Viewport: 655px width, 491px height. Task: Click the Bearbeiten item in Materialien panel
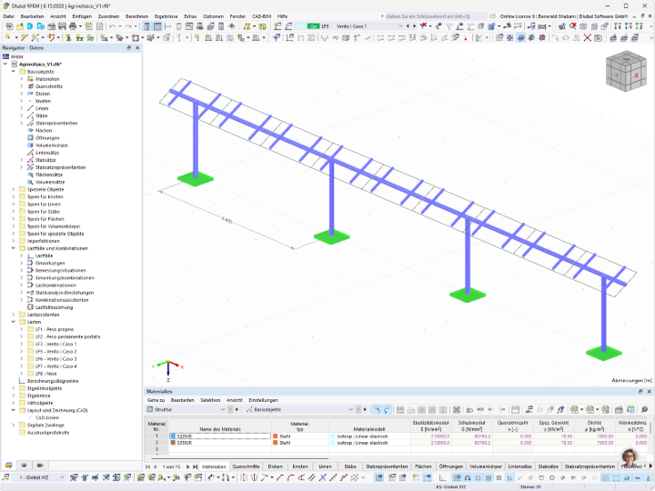[x=182, y=400]
